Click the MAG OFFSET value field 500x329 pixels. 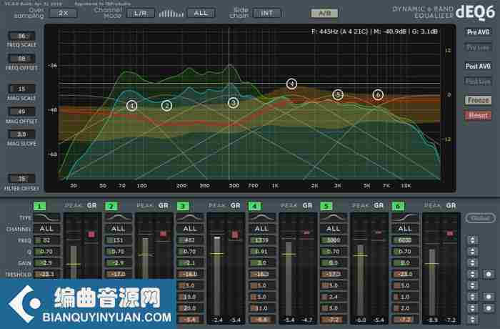click(x=21, y=112)
